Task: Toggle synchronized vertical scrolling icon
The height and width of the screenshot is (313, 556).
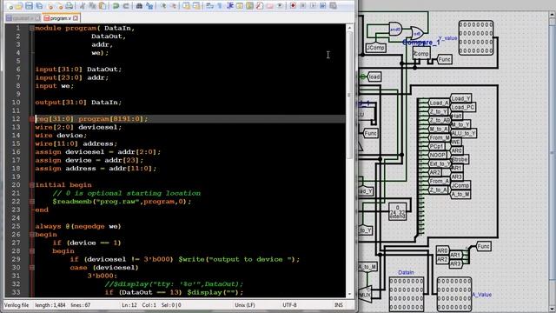Action: pos(186,6)
